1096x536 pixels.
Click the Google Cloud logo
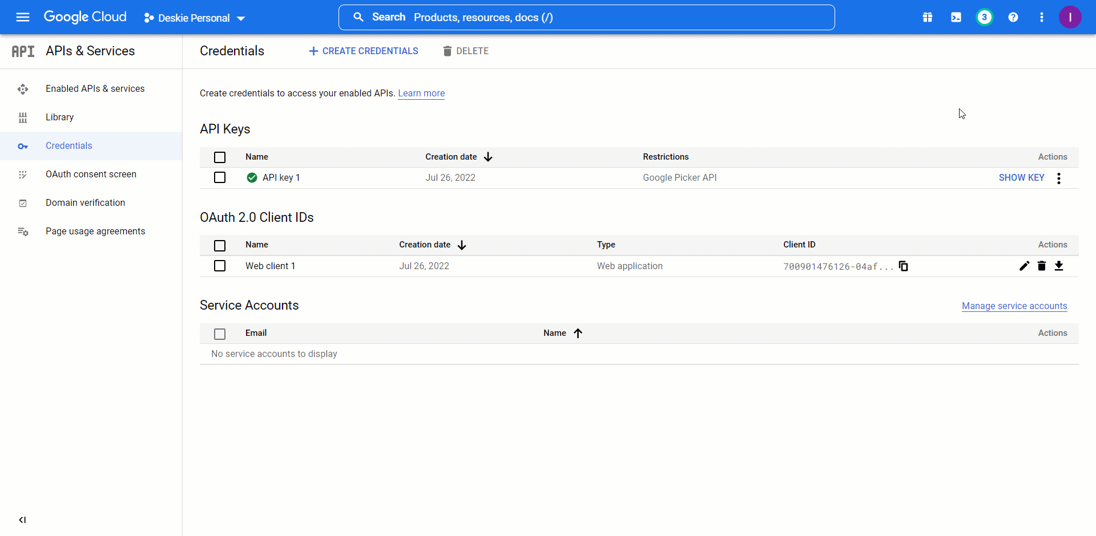pos(85,17)
